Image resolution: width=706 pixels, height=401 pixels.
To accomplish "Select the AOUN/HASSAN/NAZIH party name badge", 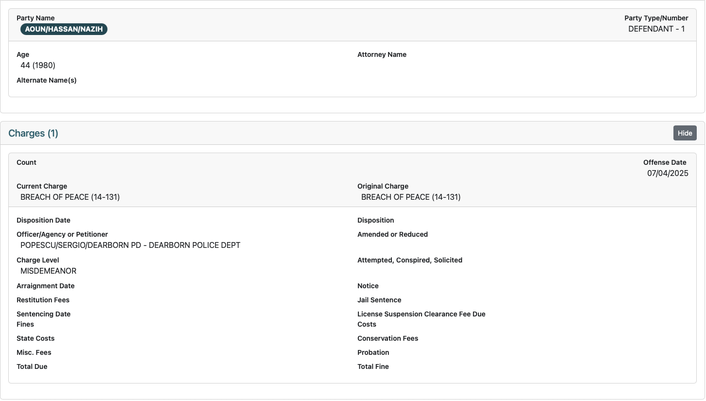I will (x=64, y=29).
